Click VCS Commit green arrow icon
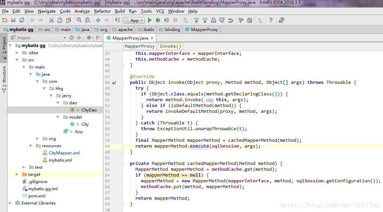 (205, 20)
